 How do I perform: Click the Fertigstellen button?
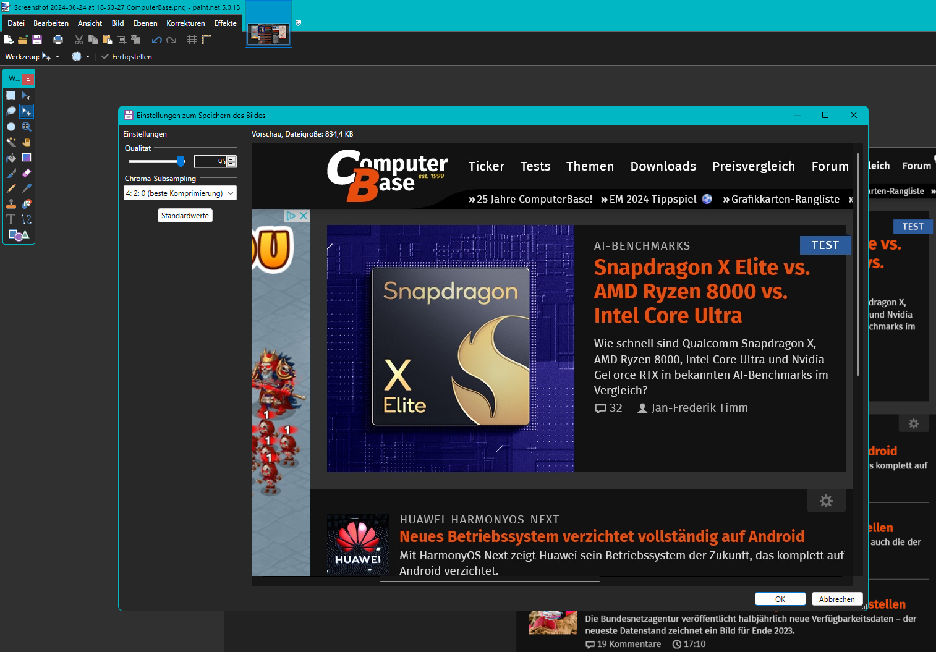[127, 56]
